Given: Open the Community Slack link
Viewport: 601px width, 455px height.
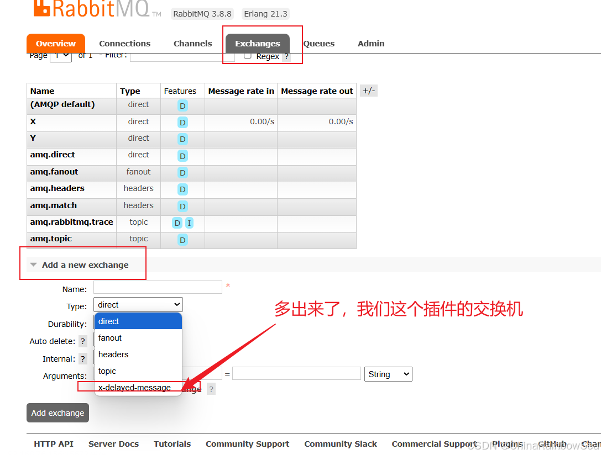Looking at the screenshot, I should (x=341, y=444).
